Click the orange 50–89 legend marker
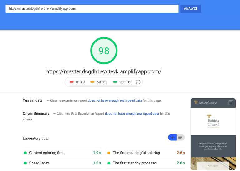This screenshot has height=171, width=240. (x=92, y=82)
